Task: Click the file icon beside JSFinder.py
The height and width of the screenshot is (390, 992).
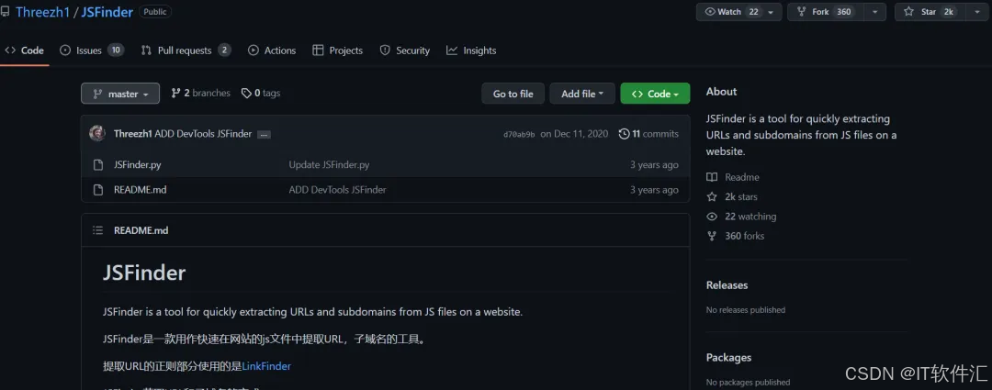Action: (x=98, y=165)
